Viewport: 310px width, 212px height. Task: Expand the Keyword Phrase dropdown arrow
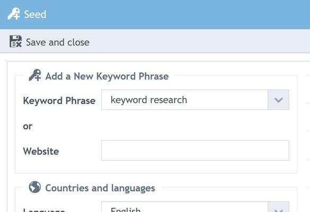[x=278, y=100]
